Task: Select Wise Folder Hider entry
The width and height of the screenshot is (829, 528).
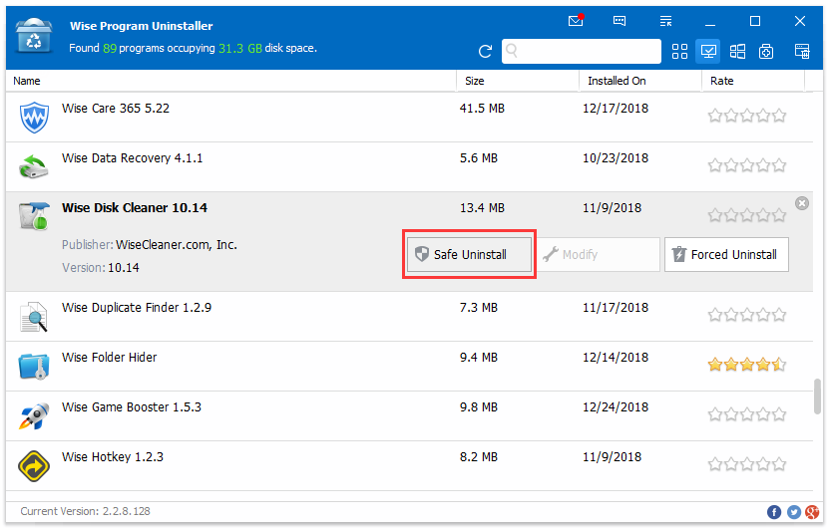Action: [409, 366]
